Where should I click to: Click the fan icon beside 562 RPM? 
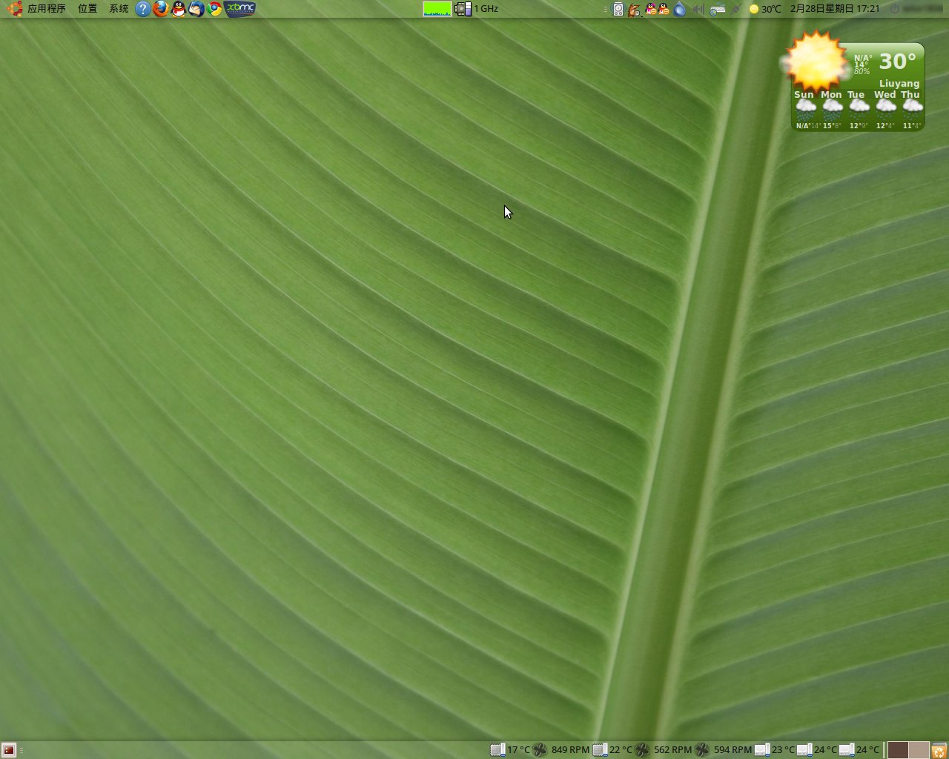click(642, 750)
